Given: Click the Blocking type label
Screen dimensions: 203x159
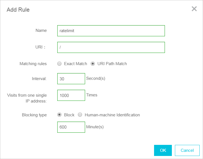Looking at the screenshot, I should [34, 115].
